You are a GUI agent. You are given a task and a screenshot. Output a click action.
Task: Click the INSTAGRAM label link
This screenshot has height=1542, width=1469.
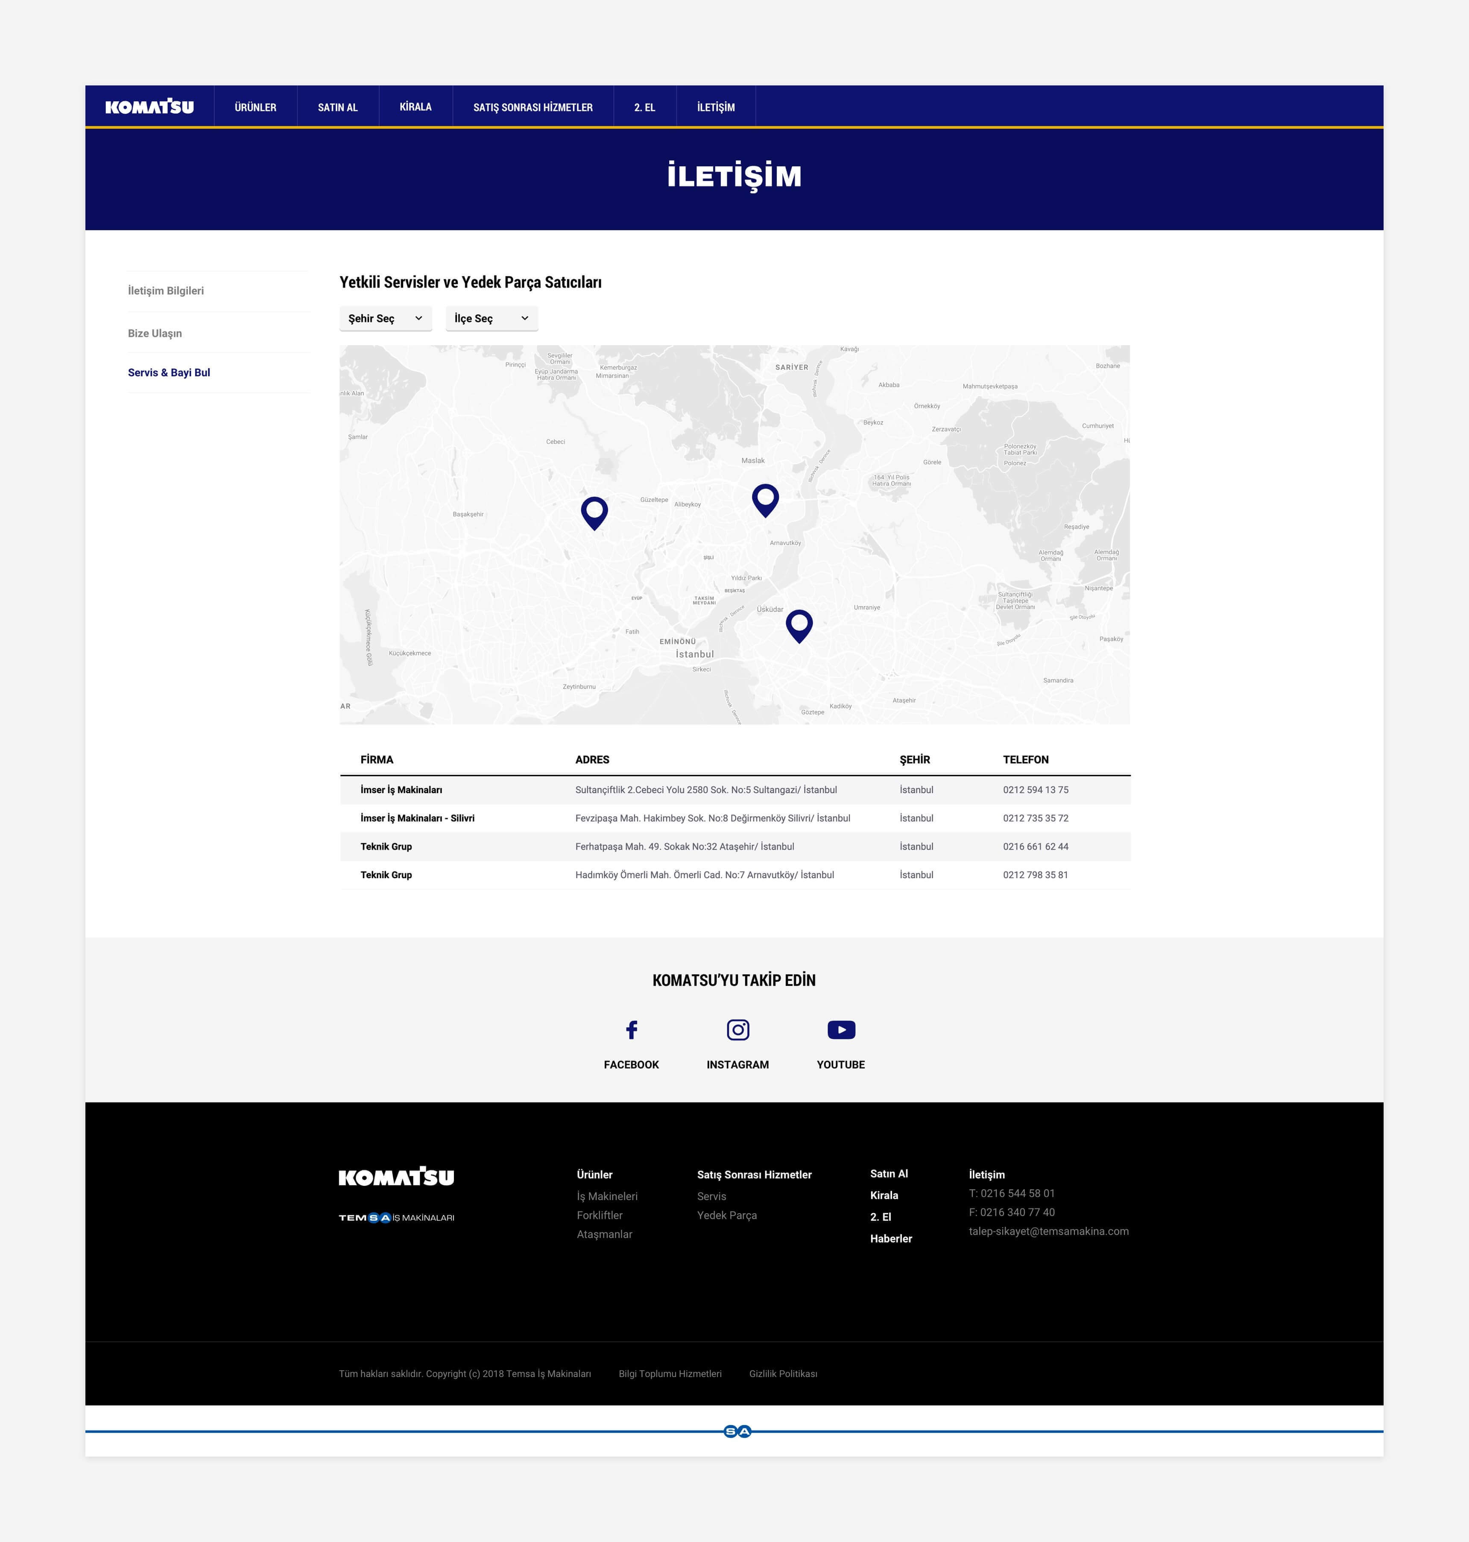point(737,1064)
